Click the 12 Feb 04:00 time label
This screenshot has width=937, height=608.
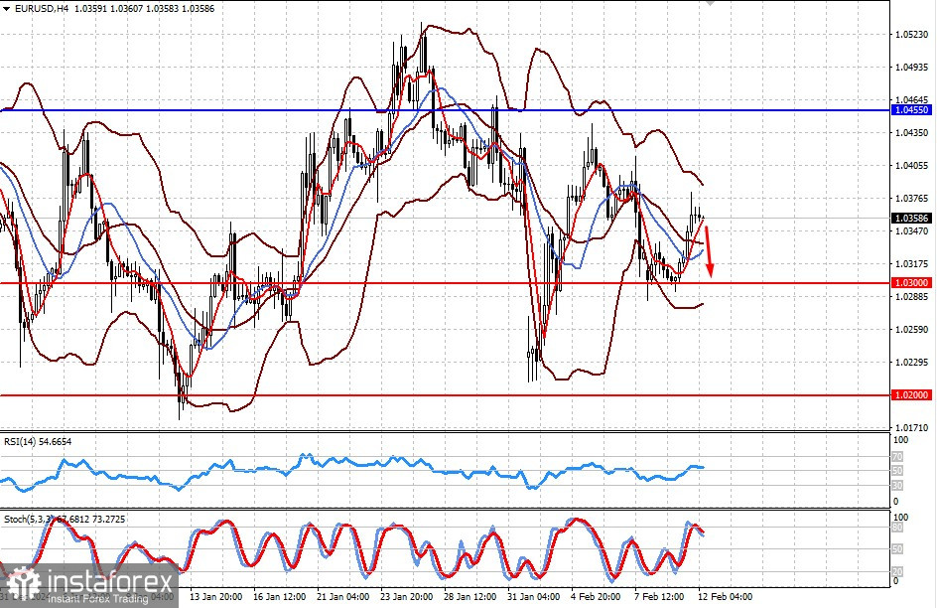725,597
